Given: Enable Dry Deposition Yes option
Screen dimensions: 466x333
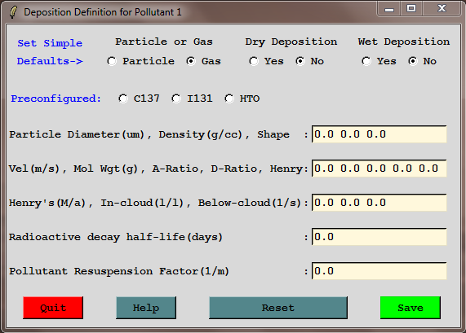Looking at the screenshot, I should (x=254, y=61).
